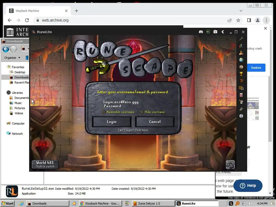
Task: Switch to Downloads taskbar button
Action: point(47,203)
